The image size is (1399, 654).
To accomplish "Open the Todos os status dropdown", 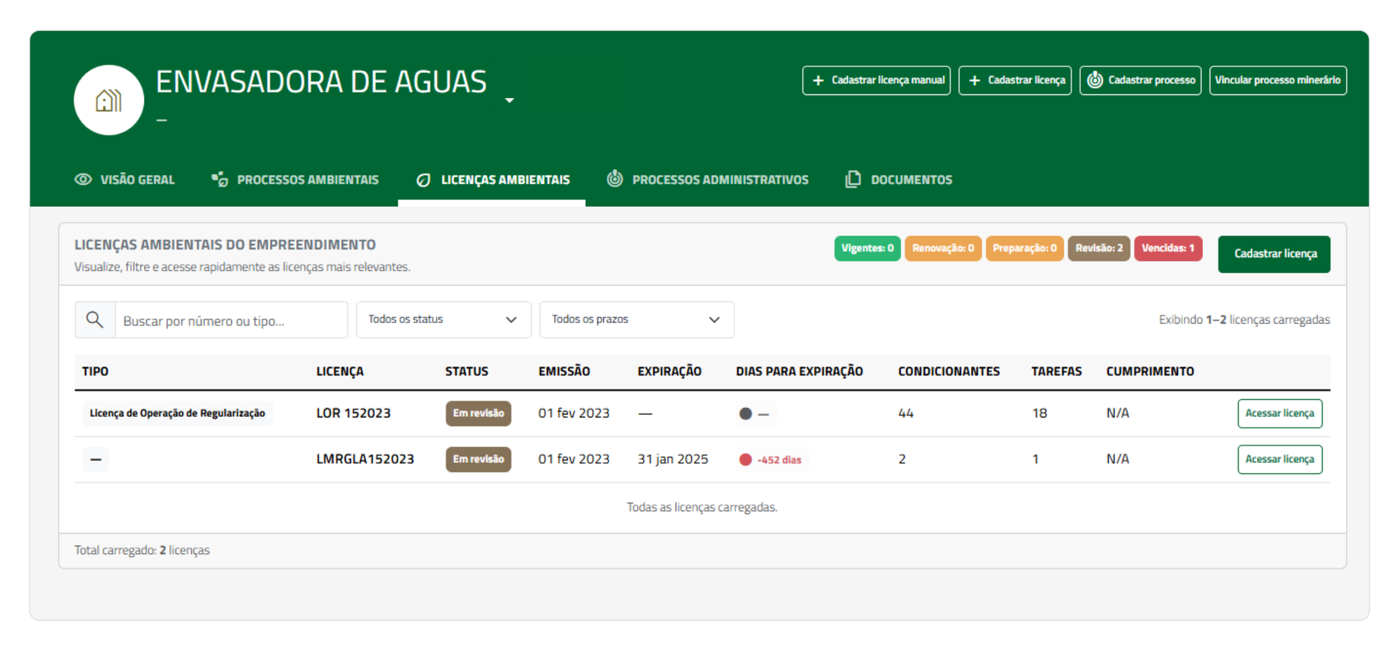I will pos(443,320).
